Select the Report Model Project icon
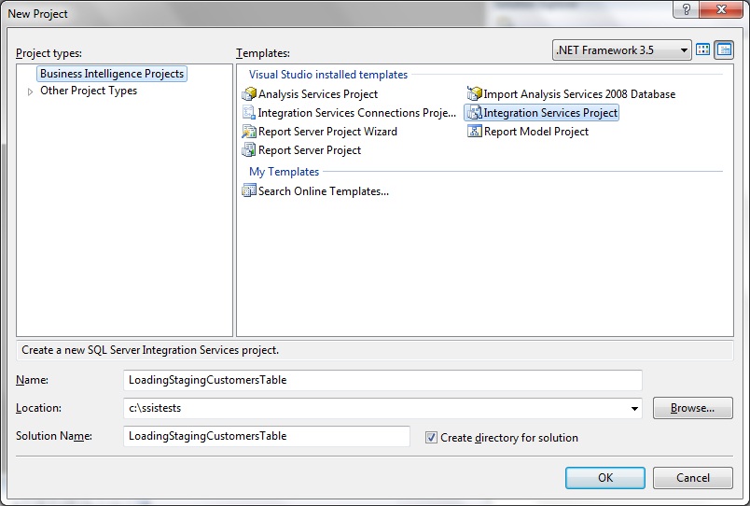Screen dimensions: 750x506 475,131
